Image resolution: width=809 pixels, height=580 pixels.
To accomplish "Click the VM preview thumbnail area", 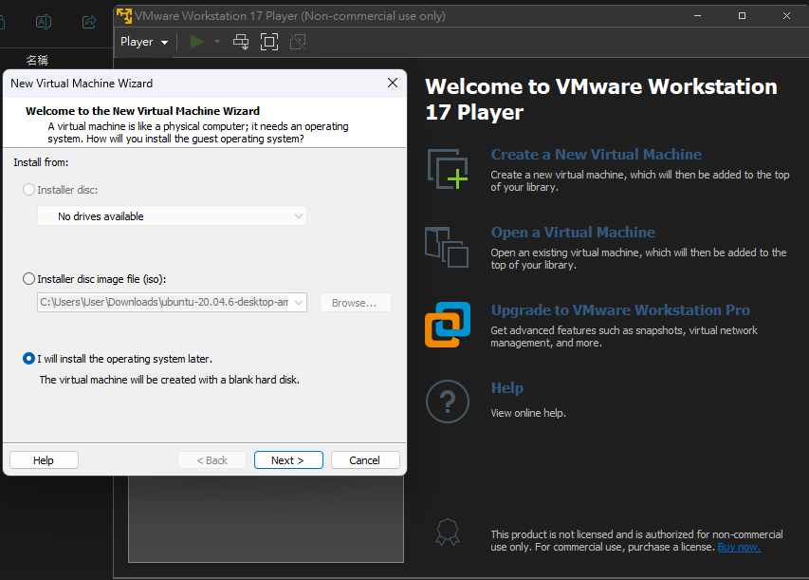I will [x=266, y=518].
